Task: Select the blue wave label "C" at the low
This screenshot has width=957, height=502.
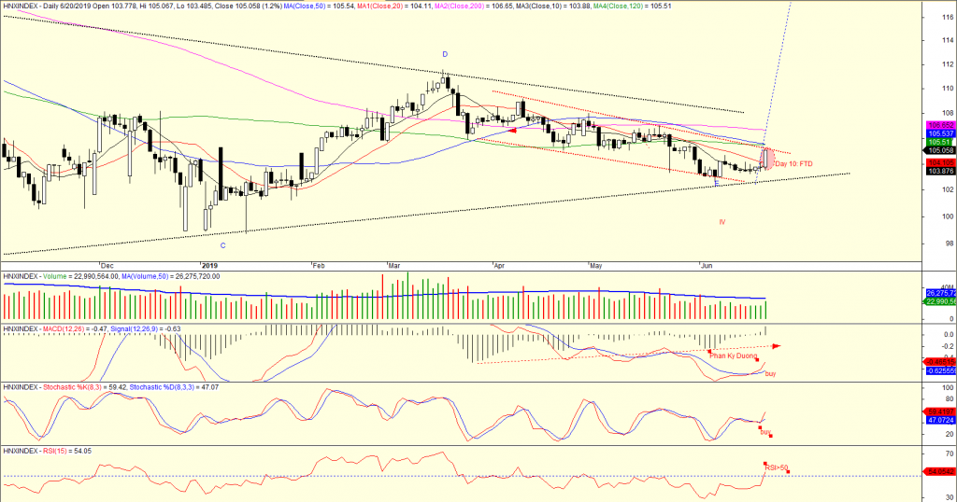Action: (x=222, y=245)
